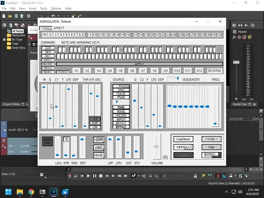This screenshot has height=198, width=264.
Task: Click the Help button in 4ORMULATOR
Action: [x=211, y=147]
